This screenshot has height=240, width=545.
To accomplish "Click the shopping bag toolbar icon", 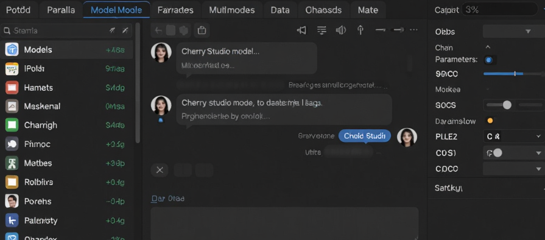I will pyautogui.click(x=202, y=30).
